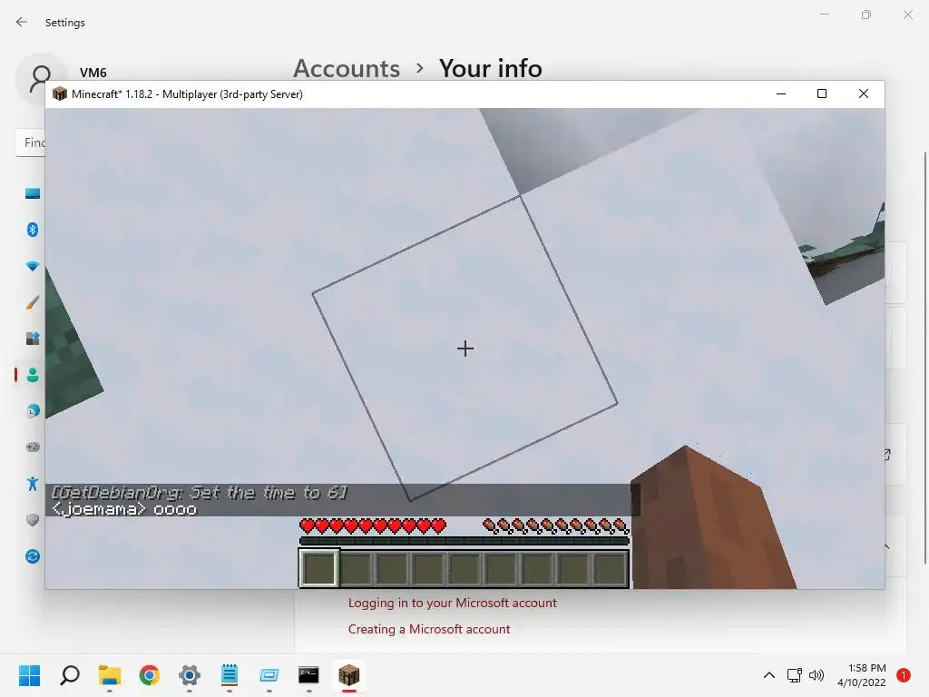Click the Minecraft taskbar icon
This screenshot has height=697, width=929.
[x=349, y=675]
